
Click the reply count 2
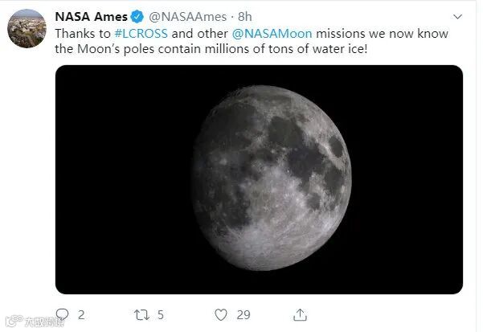(x=81, y=314)
